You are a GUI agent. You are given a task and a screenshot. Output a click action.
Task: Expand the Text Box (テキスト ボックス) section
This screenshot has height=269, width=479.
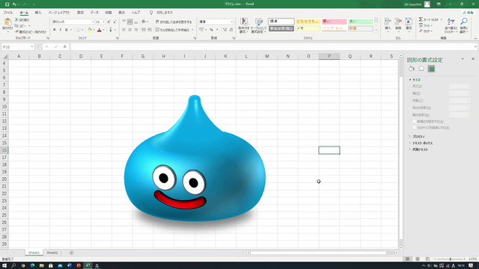(410, 143)
